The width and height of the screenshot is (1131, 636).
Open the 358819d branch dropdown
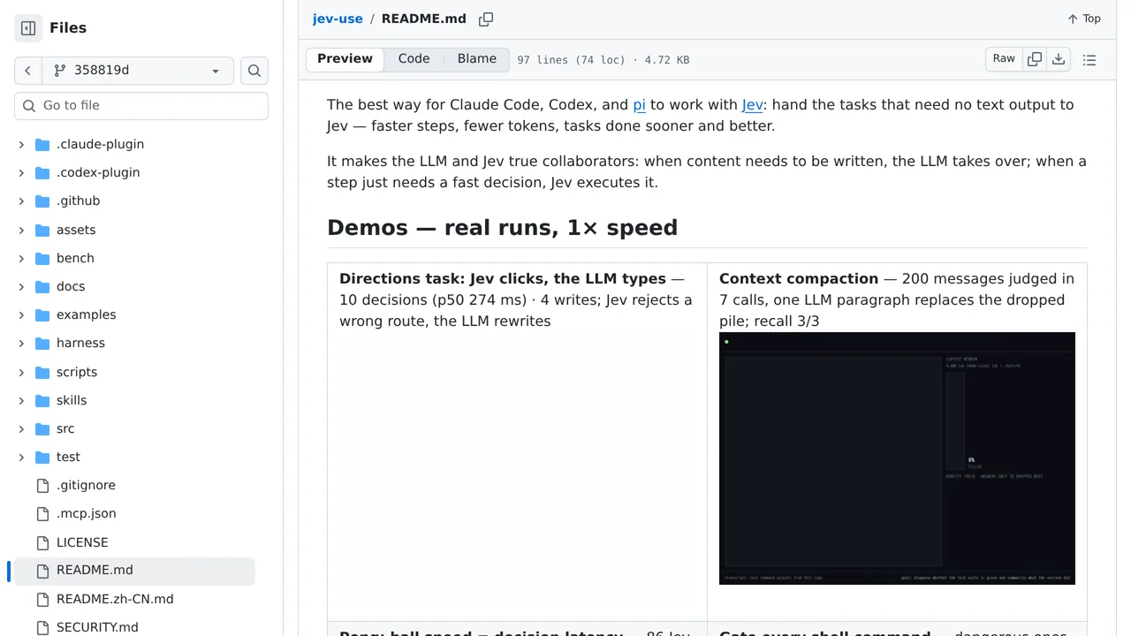tap(137, 71)
